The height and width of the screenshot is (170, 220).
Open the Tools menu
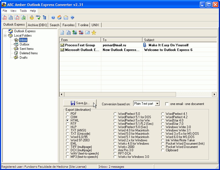[23, 11]
